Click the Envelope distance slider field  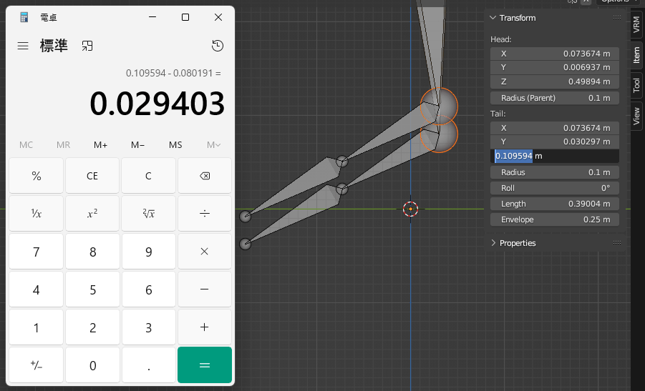tap(555, 219)
